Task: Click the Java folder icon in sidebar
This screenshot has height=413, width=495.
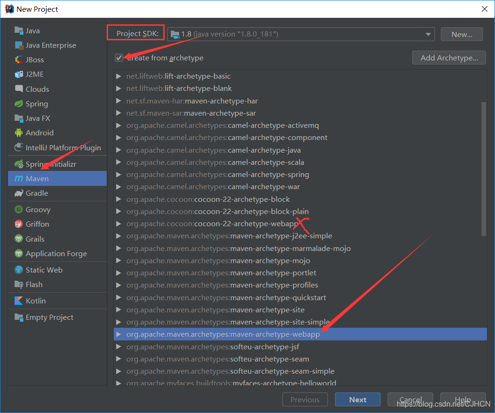Action: (19, 30)
